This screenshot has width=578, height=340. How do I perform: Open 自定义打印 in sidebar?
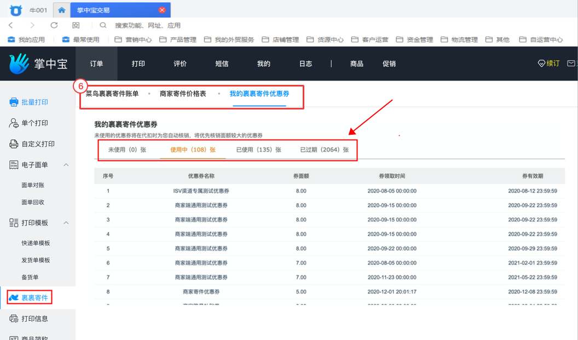pyautogui.click(x=32, y=144)
